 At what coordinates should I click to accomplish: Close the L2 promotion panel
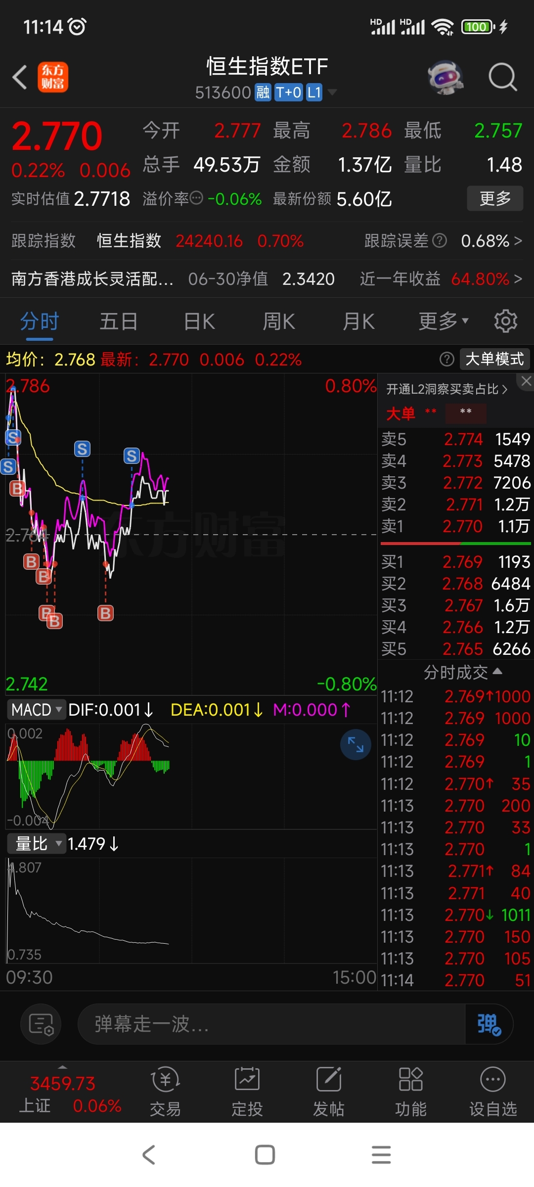click(x=526, y=381)
